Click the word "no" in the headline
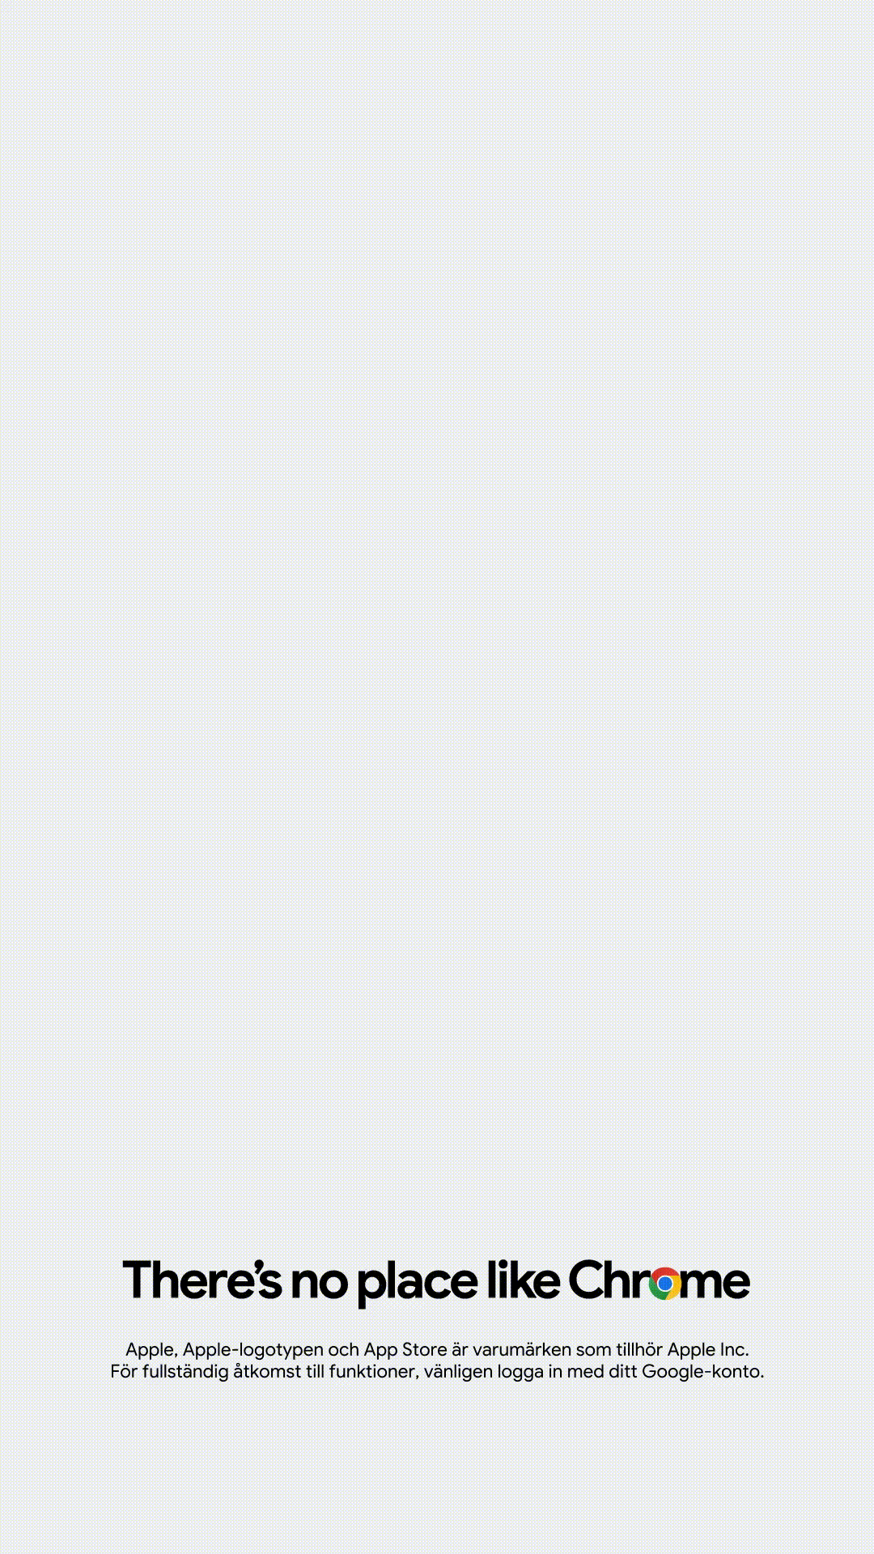The width and height of the screenshot is (874, 1554). (x=319, y=1284)
